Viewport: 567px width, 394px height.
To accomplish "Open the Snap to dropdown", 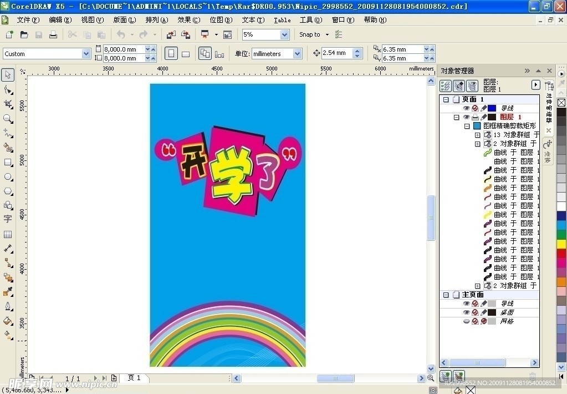I will click(x=327, y=34).
